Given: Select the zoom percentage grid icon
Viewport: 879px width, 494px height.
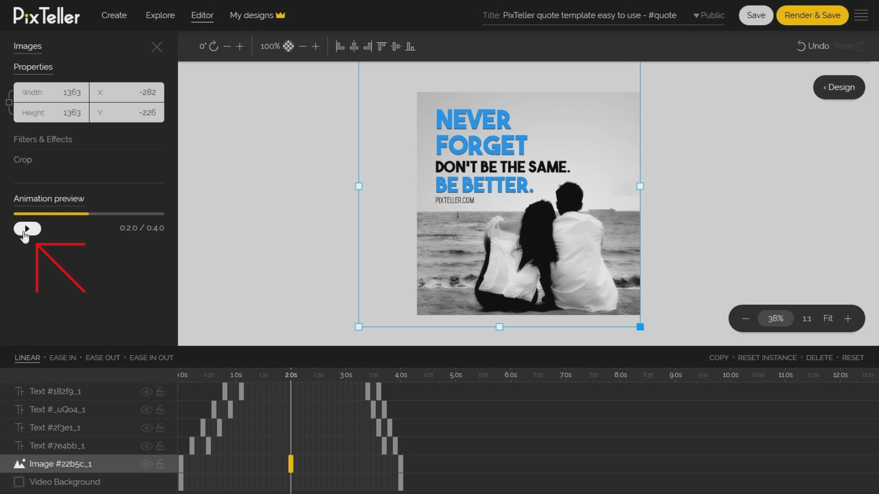Looking at the screenshot, I should click(x=288, y=47).
